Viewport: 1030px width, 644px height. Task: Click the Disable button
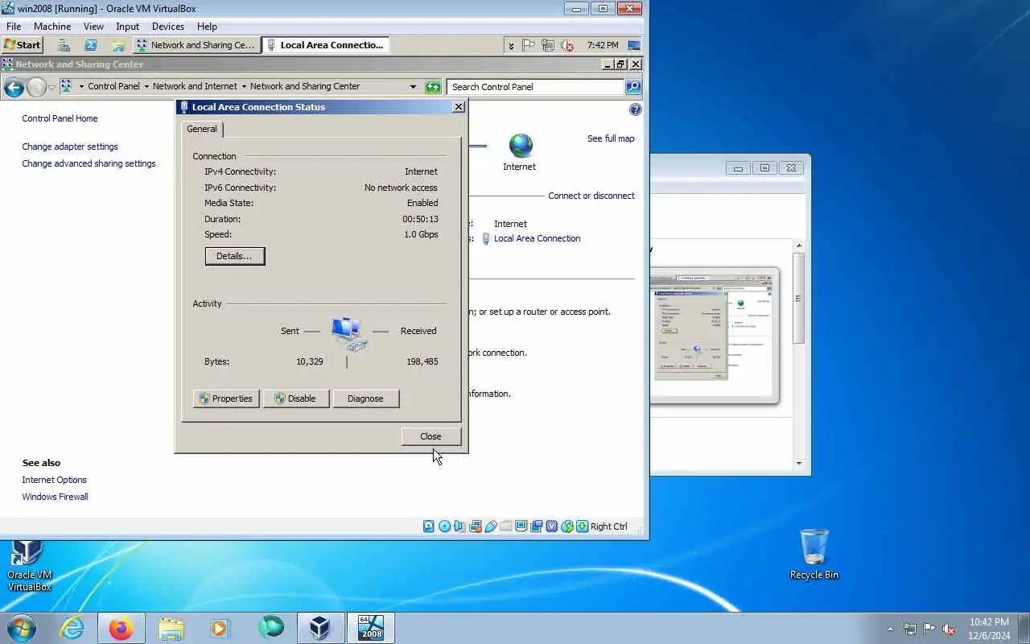tap(295, 398)
